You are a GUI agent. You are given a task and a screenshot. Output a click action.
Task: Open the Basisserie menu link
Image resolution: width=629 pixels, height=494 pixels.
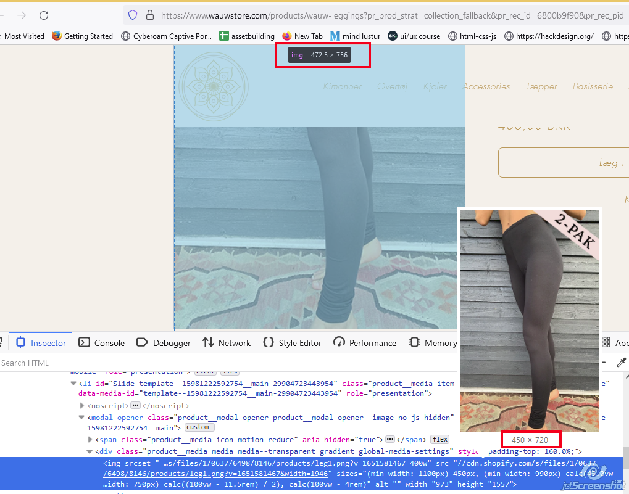pos(593,86)
